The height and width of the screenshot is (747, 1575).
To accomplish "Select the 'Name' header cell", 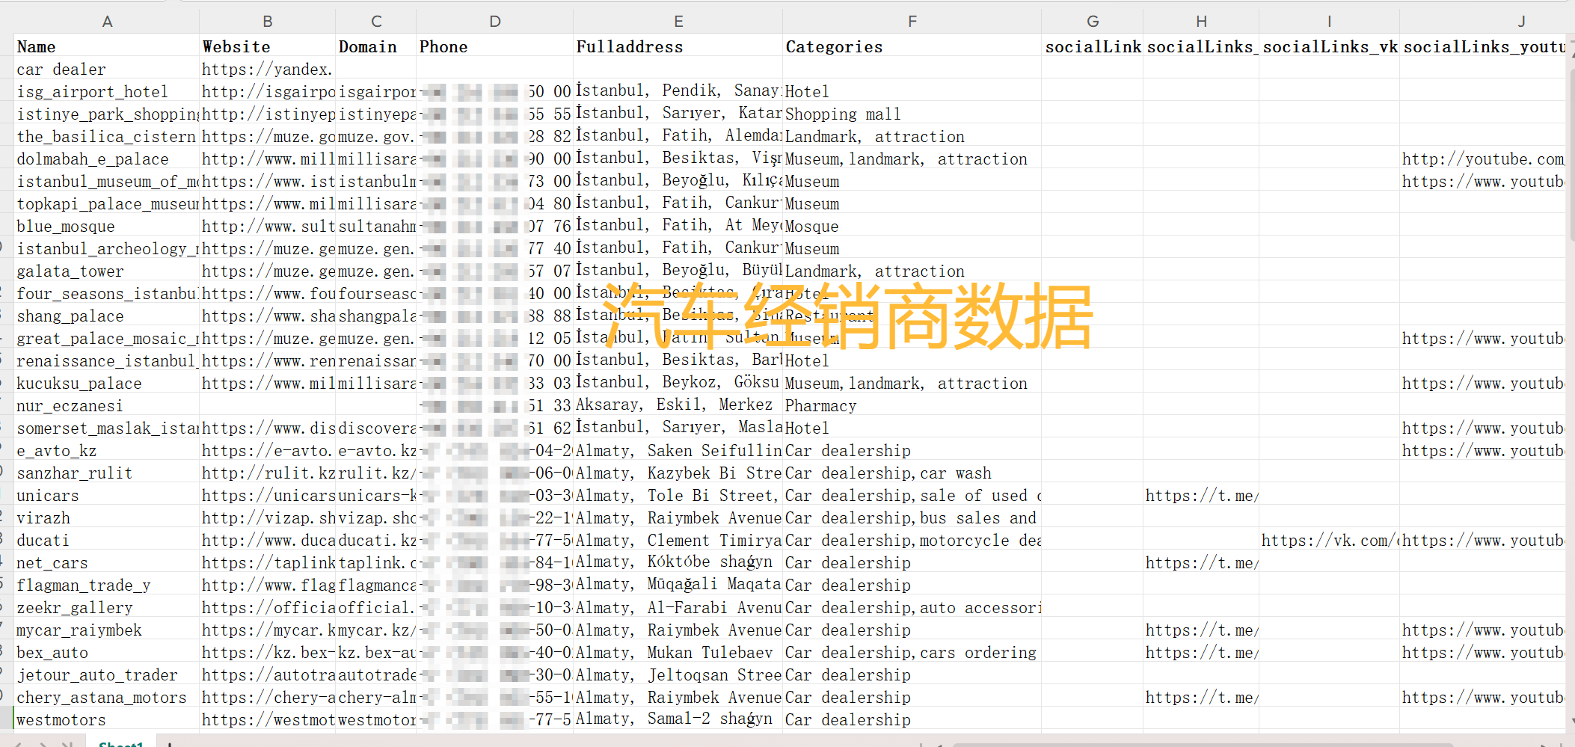I will point(107,46).
